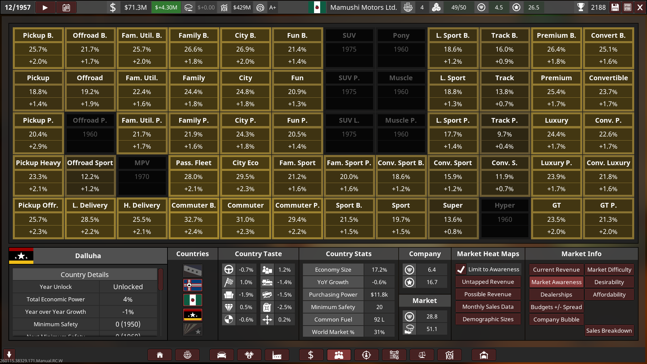
Task: Open the calendar icon in top bar
Action: point(66,7)
